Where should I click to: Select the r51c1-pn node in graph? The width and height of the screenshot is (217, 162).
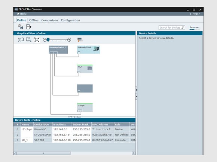(x=85, y=108)
